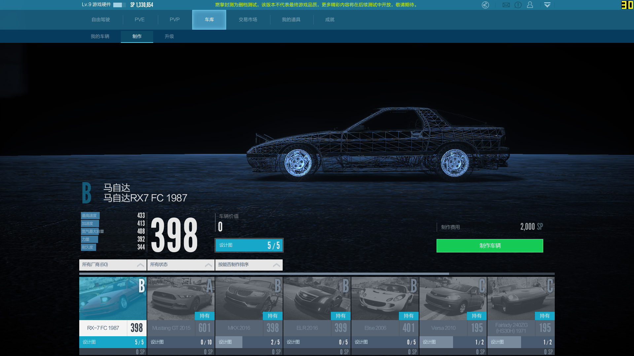The height and width of the screenshot is (356, 634).
Task: Expand the 所有状态 status dropdown
Action: tap(181, 265)
